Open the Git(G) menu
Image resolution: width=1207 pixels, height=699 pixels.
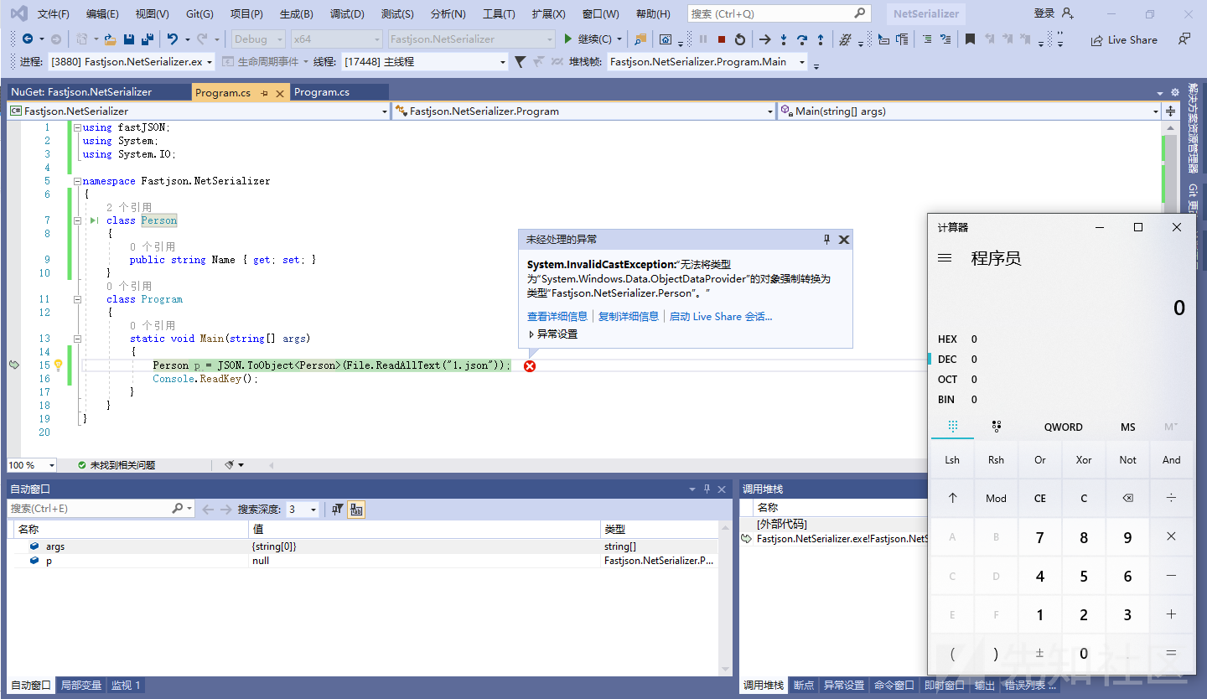(x=199, y=14)
